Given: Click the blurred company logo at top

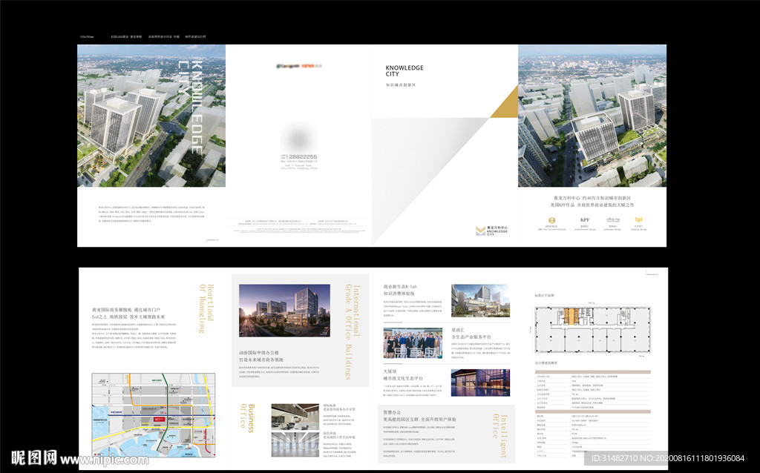Looking at the screenshot, I should pyautogui.click(x=297, y=66).
